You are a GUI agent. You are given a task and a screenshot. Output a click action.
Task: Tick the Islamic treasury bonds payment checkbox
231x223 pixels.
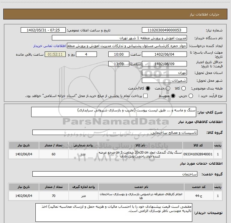(145, 96)
